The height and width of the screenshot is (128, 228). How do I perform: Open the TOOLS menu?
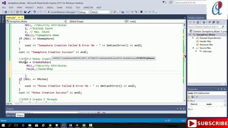tap(69, 7)
